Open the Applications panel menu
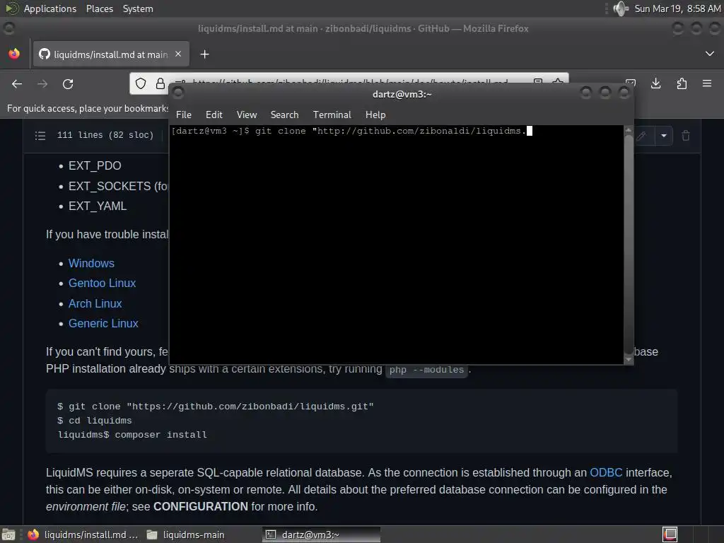 tap(50, 8)
